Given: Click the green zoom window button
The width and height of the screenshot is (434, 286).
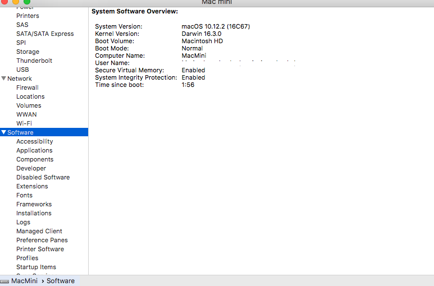Looking at the screenshot, I should point(27,1).
